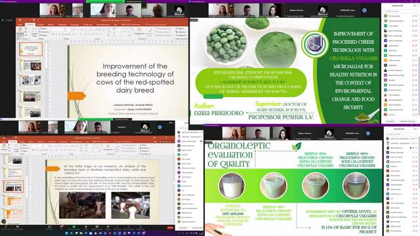Switch to the Insert tab in the title-slide PowerPoint
The height and width of the screenshot is (236, 420).
click(41, 25)
